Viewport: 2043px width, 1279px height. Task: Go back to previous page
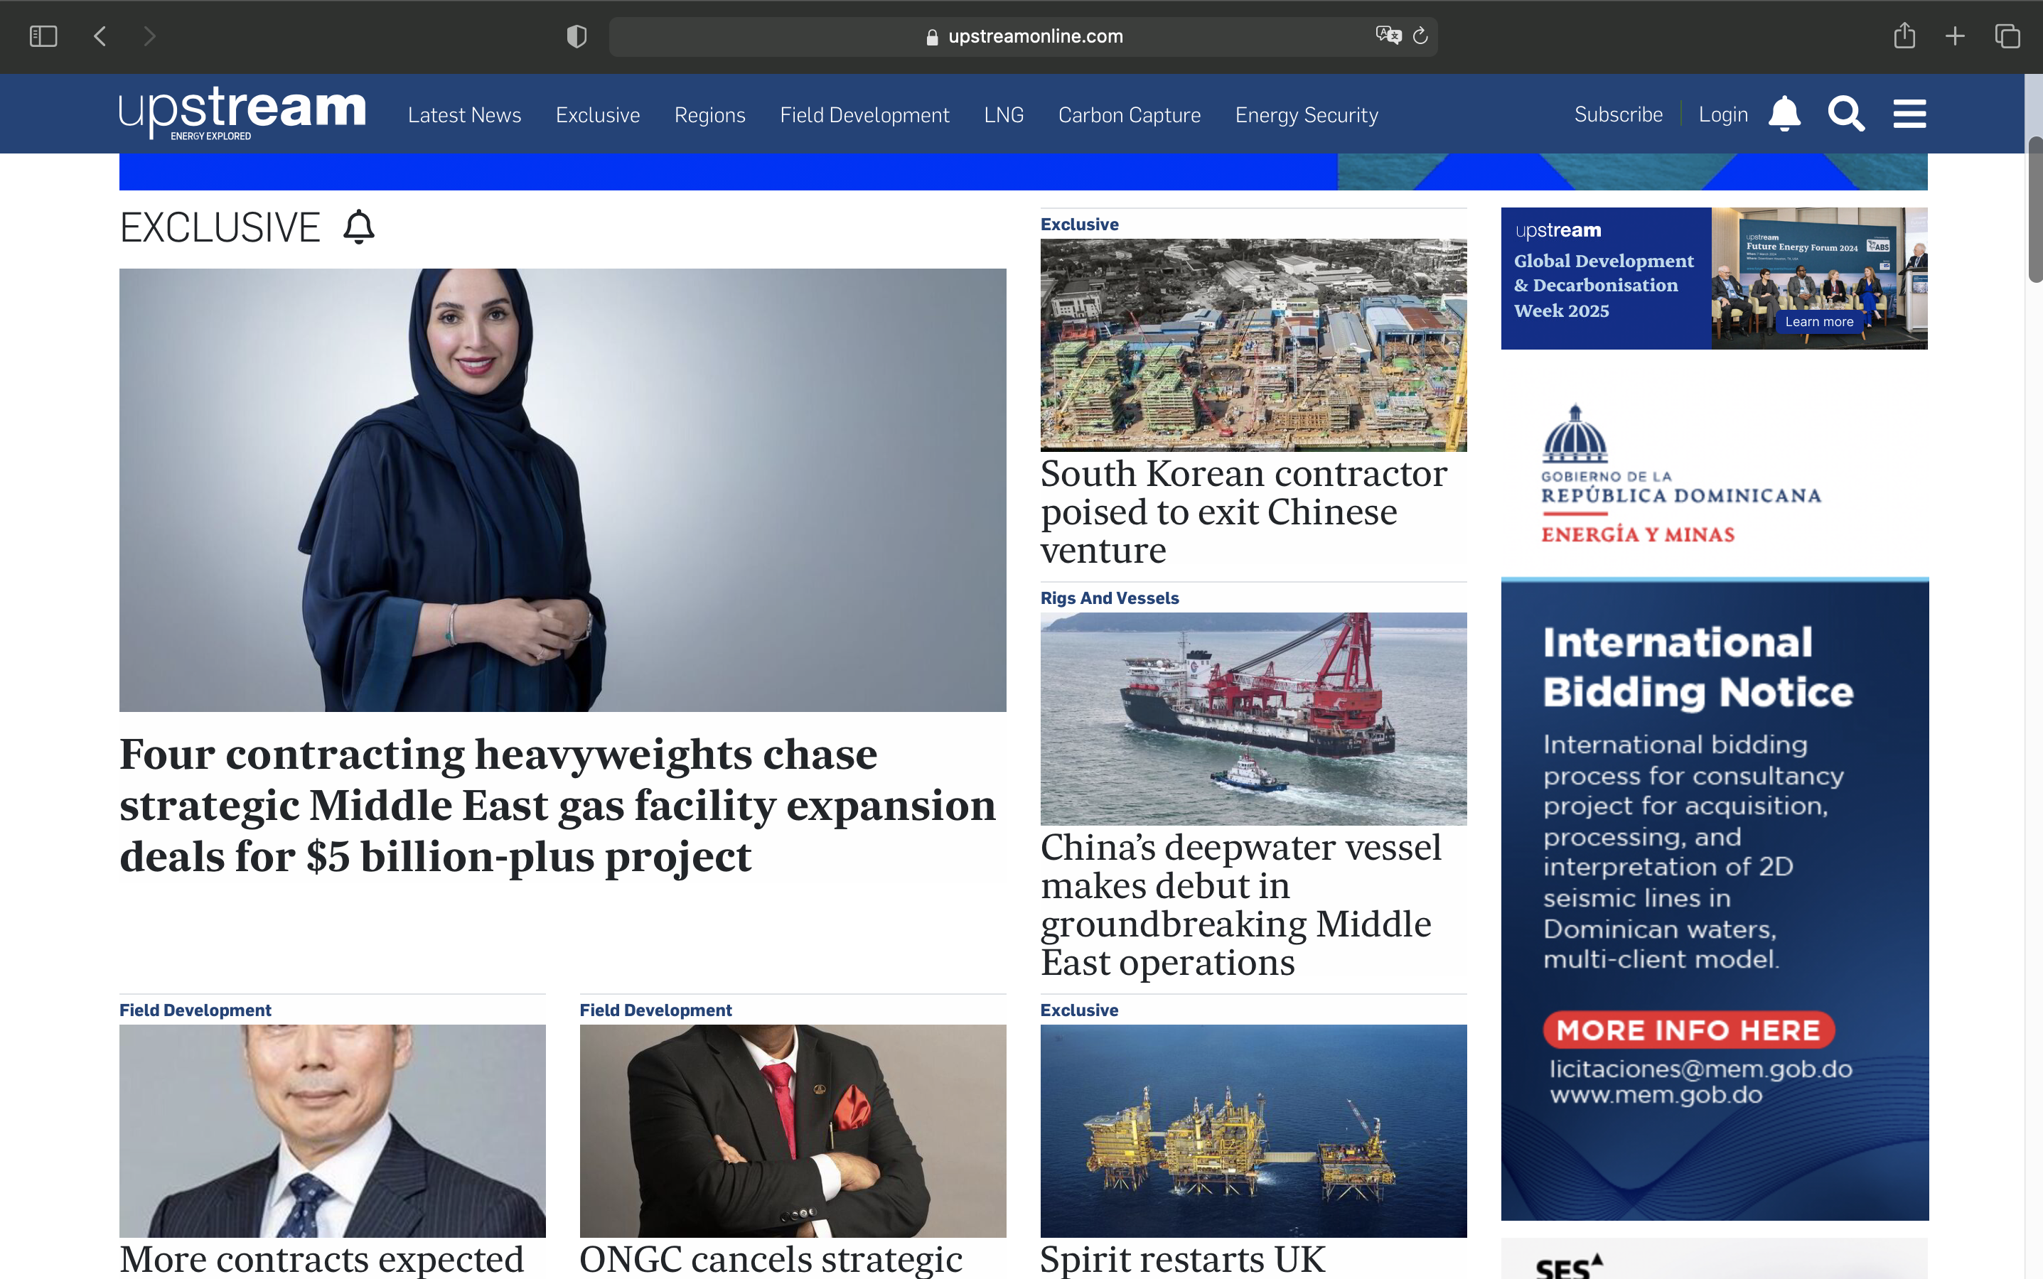click(100, 36)
